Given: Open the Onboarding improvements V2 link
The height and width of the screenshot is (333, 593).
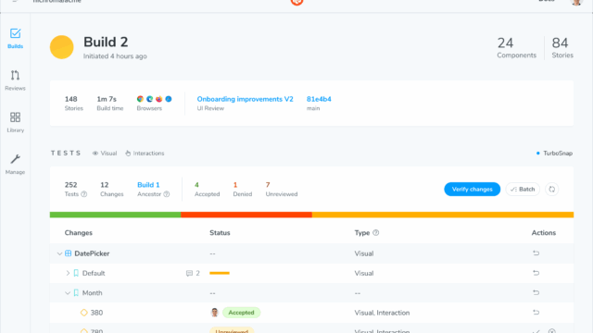Looking at the screenshot, I should point(245,99).
